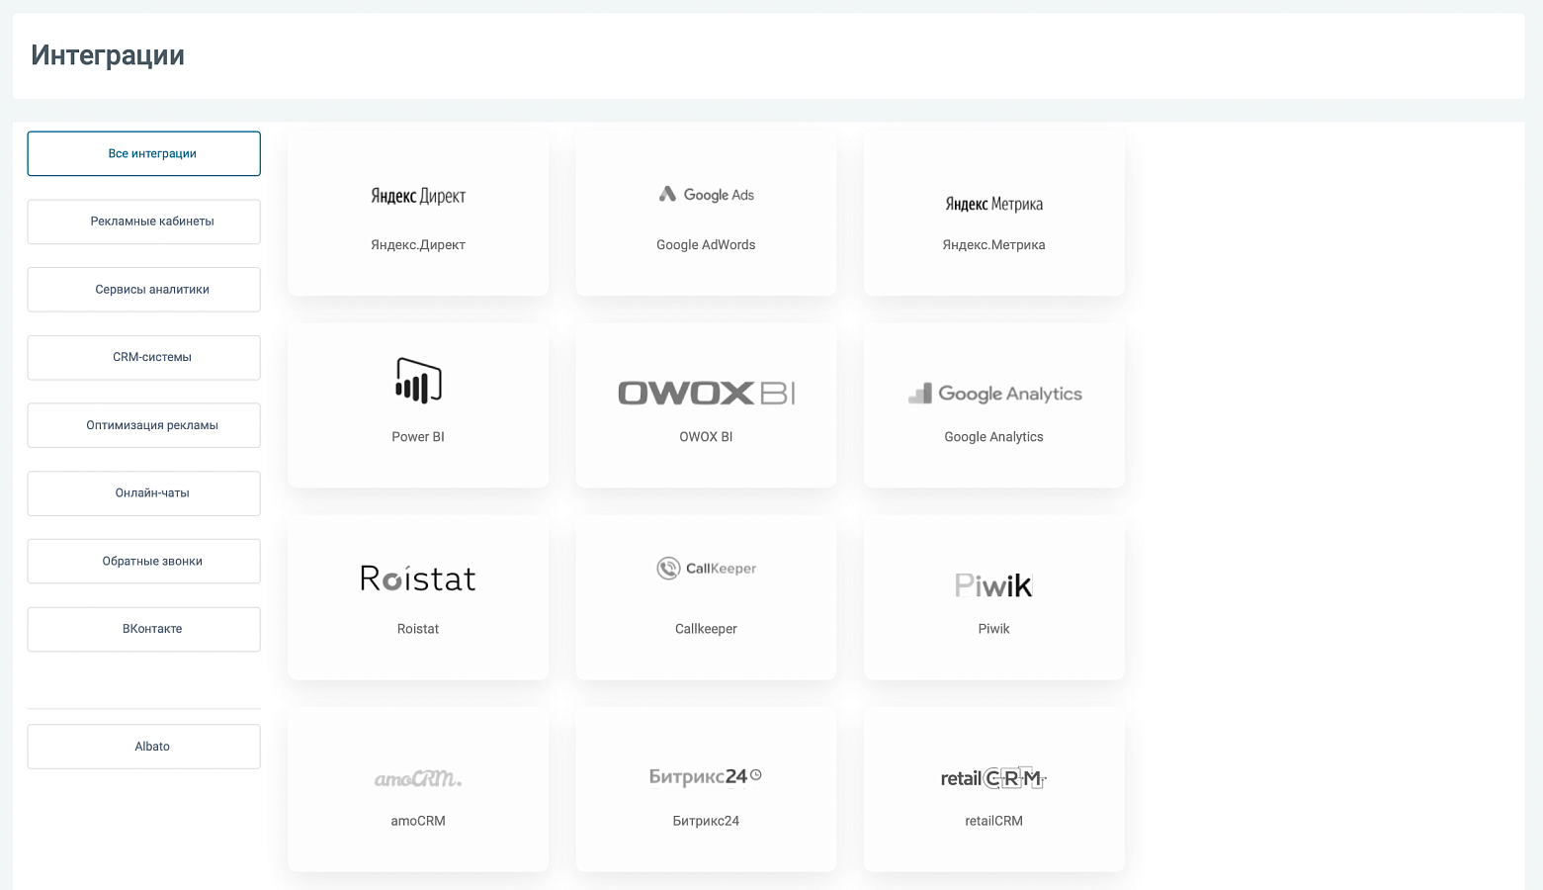Click the Roistat logo
1543x890 pixels.
(x=418, y=578)
